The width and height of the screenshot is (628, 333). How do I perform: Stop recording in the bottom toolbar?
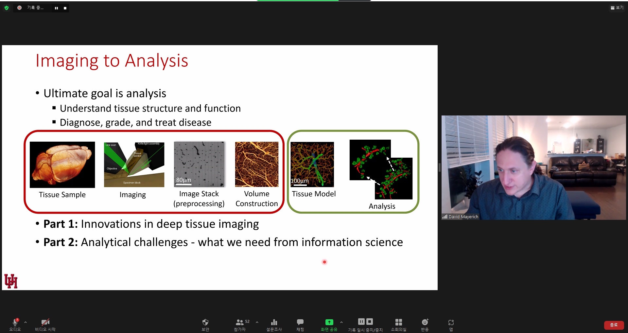(370, 322)
